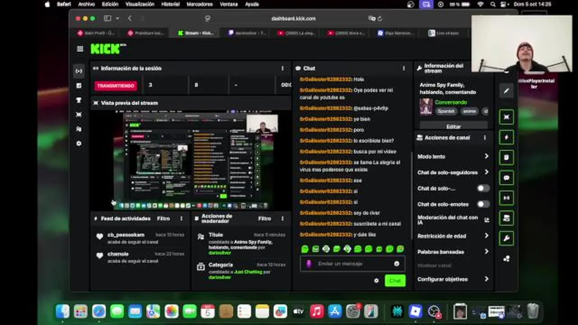Open Safari sidebar dropdown arrow

pyautogui.click(x=117, y=19)
